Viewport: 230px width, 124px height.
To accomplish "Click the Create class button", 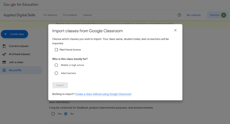I will (x=14, y=34).
